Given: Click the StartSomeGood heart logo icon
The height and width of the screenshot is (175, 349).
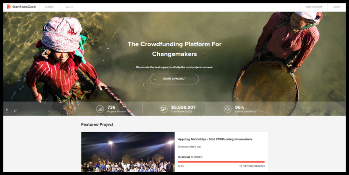Looking at the screenshot, I should 8,7.
